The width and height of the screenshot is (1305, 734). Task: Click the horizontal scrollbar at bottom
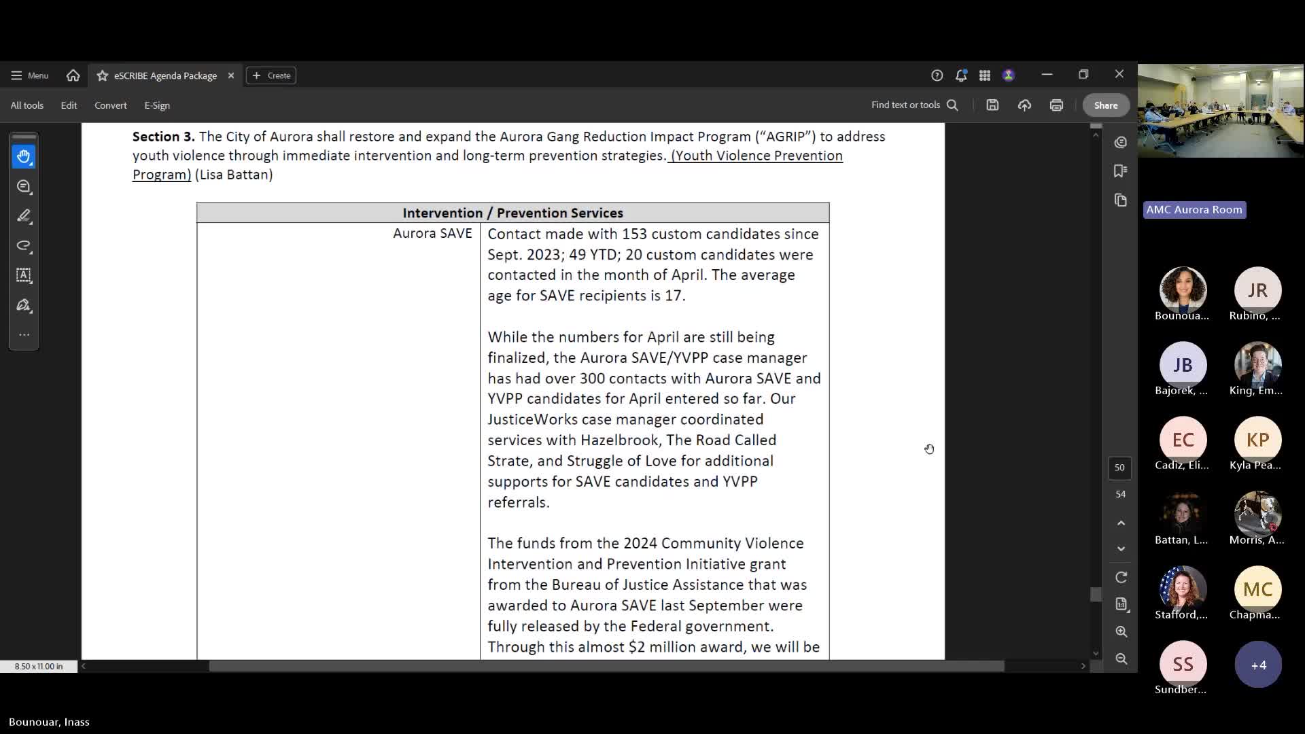tap(605, 666)
